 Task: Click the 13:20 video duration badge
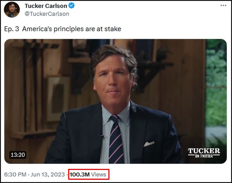(x=18, y=155)
